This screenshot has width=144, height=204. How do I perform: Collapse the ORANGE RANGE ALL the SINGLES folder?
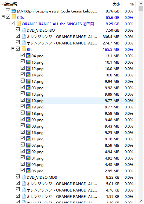8,23
